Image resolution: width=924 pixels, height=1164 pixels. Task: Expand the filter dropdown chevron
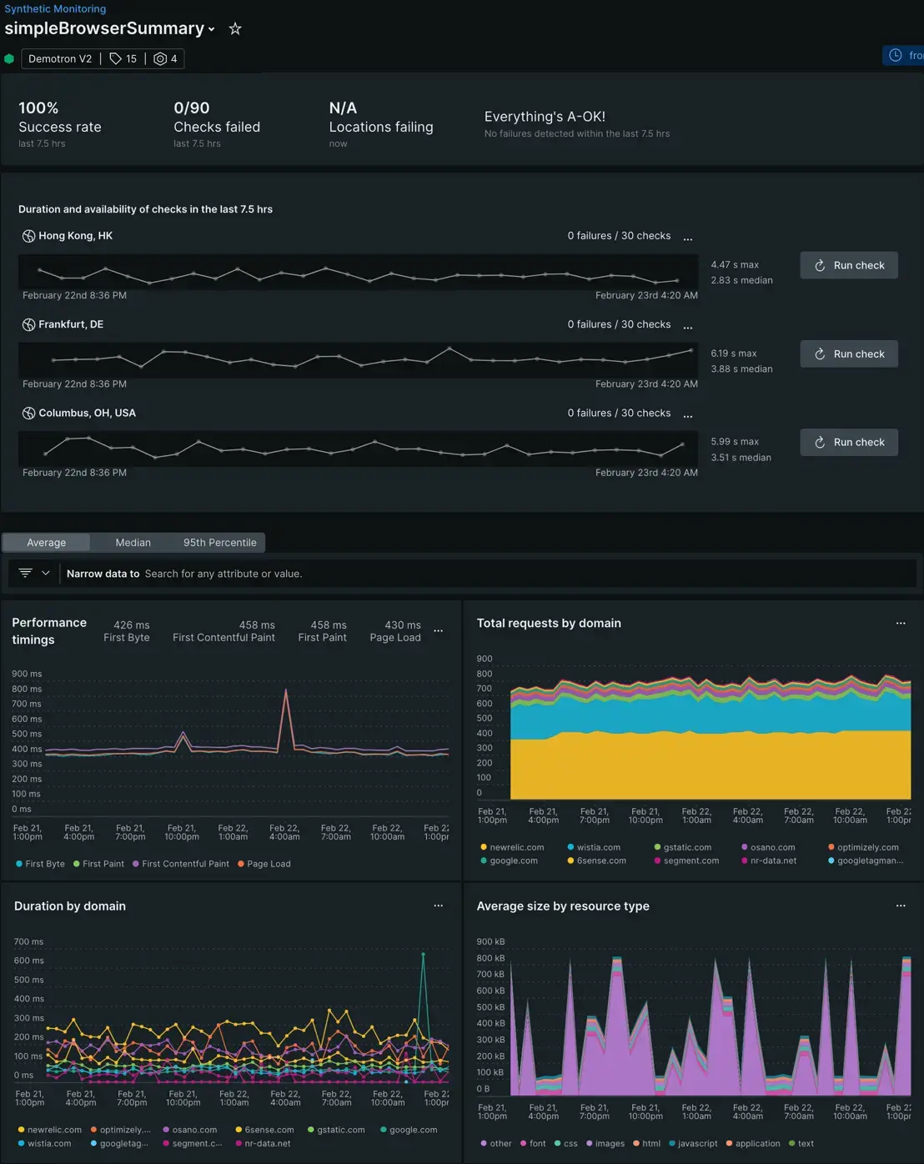(46, 573)
